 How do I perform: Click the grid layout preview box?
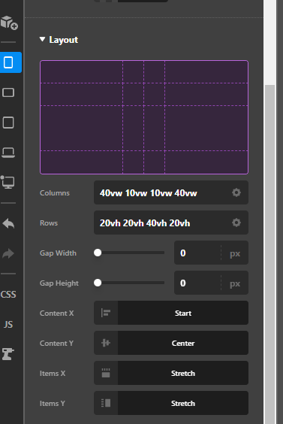[x=144, y=117]
